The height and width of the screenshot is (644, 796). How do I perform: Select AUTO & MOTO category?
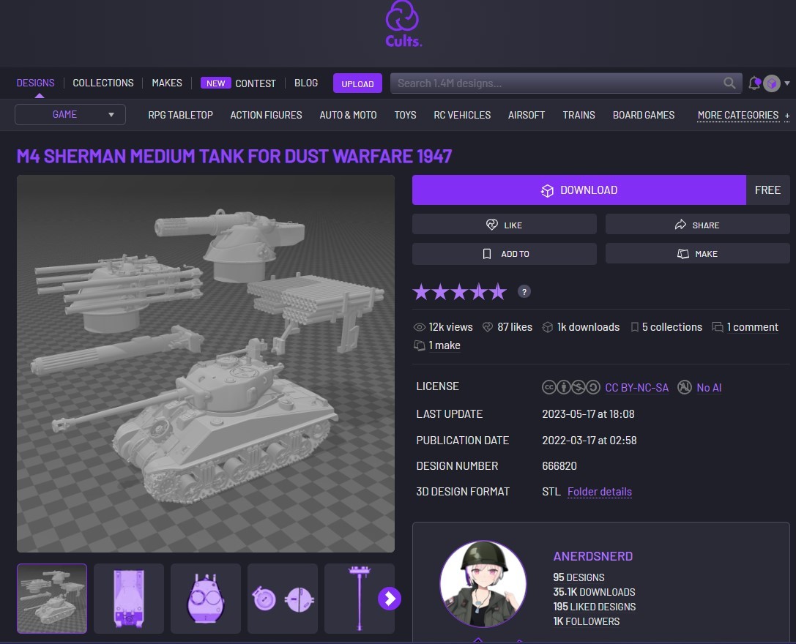[x=349, y=115]
